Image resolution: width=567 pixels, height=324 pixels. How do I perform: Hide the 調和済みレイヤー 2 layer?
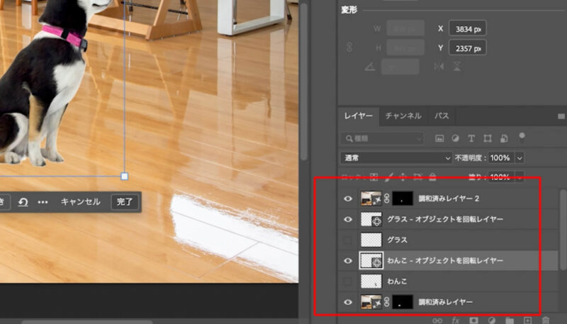coord(348,200)
